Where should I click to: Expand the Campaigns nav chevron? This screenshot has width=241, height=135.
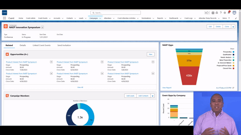coord(100,18)
